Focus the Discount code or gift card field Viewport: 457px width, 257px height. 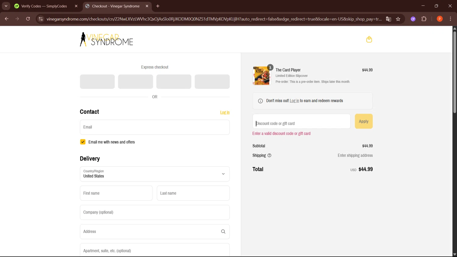[301, 121]
